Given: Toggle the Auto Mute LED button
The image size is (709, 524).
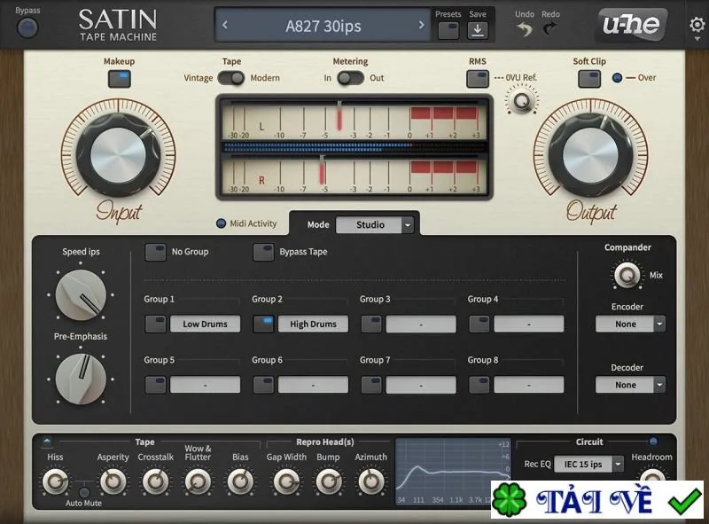Looking at the screenshot, I should [84, 492].
